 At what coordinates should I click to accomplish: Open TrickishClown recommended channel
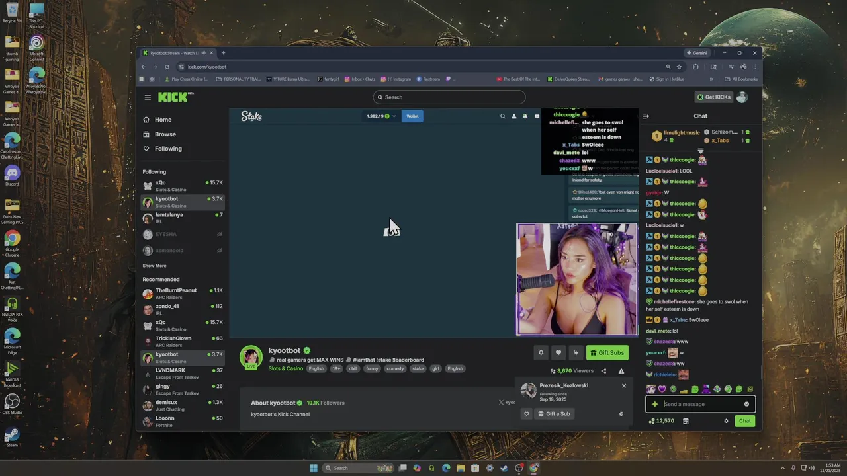pos(183,341)
